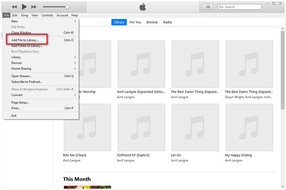Open The Best Damn Thing artwork by Avril Lavigne alone
The height and width of the screenshot is (190, 286).
click(x=195, y=64)
